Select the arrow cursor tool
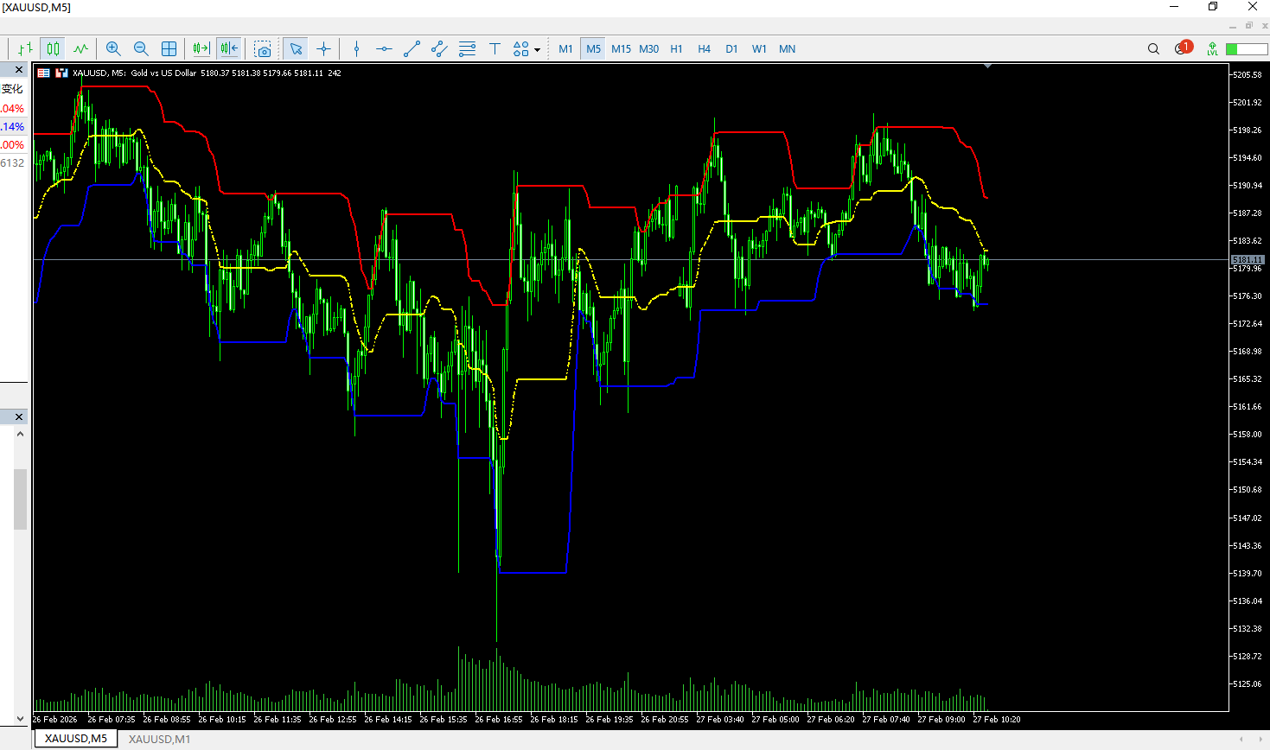Viewport: 1270px width, 750px height. tap(296, 49)
